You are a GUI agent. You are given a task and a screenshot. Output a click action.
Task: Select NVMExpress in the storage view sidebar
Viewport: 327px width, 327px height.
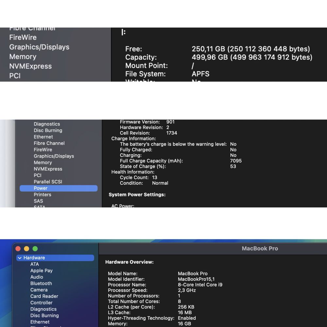coord(30,66)
